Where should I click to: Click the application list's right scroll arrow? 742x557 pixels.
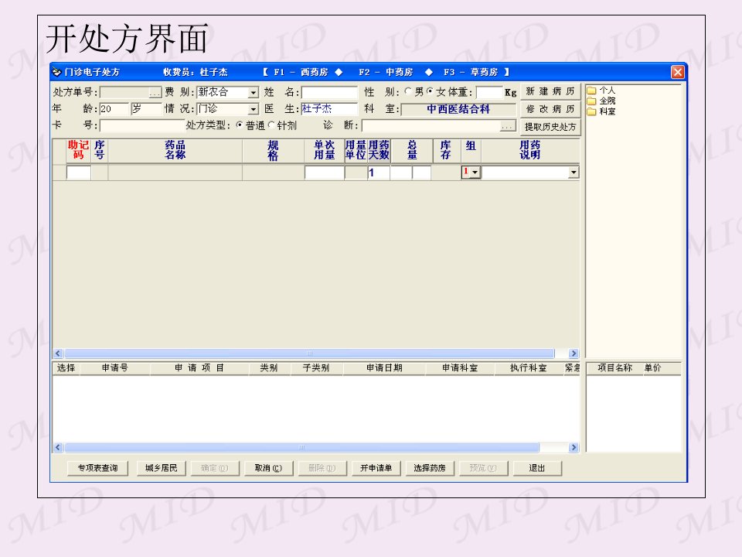[574, 448]
